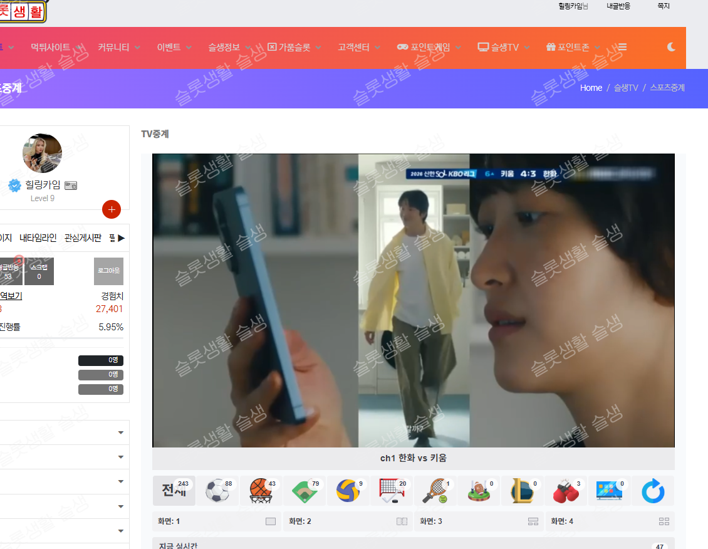Viewport: 708px width, 549px height.
Task: Click the blue refresh arrow icon
Action: pyautogui.click(x=653, y=491)
